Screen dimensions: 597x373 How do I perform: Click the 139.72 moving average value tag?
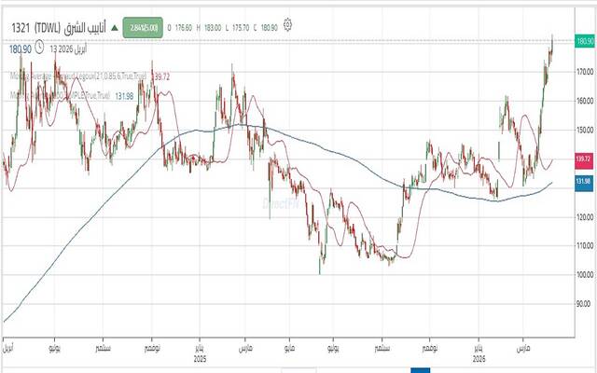point(585,161)
